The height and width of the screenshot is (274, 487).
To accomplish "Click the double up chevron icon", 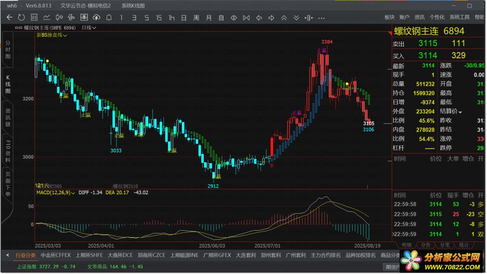I will [x=284, y=18].
